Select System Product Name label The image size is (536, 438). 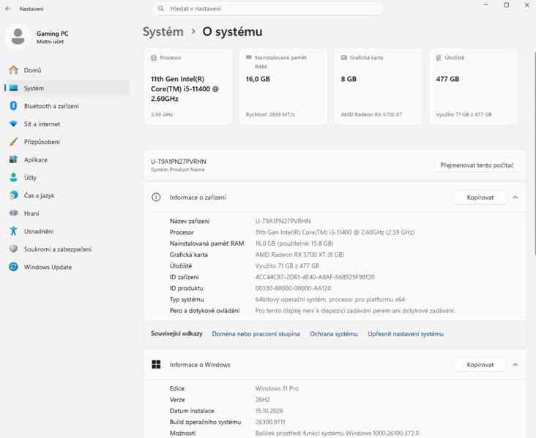(x=178, y=170)
